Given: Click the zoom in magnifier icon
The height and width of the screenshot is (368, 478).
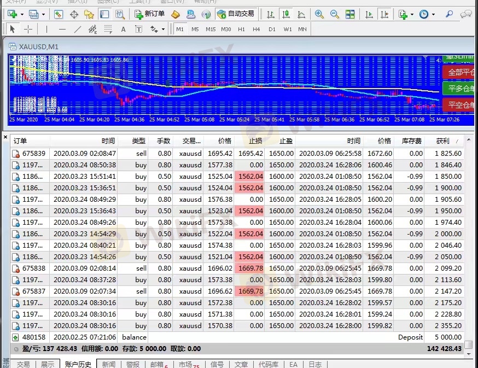Looking at the screenshot, I should coord(319,14).
